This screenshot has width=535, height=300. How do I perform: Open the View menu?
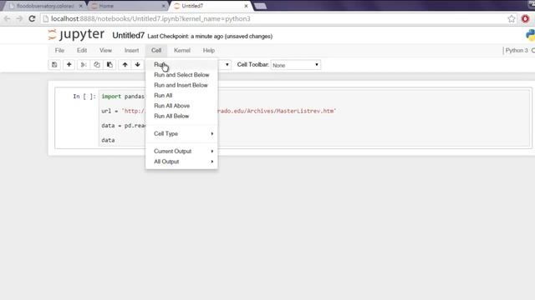coord(105,50)
